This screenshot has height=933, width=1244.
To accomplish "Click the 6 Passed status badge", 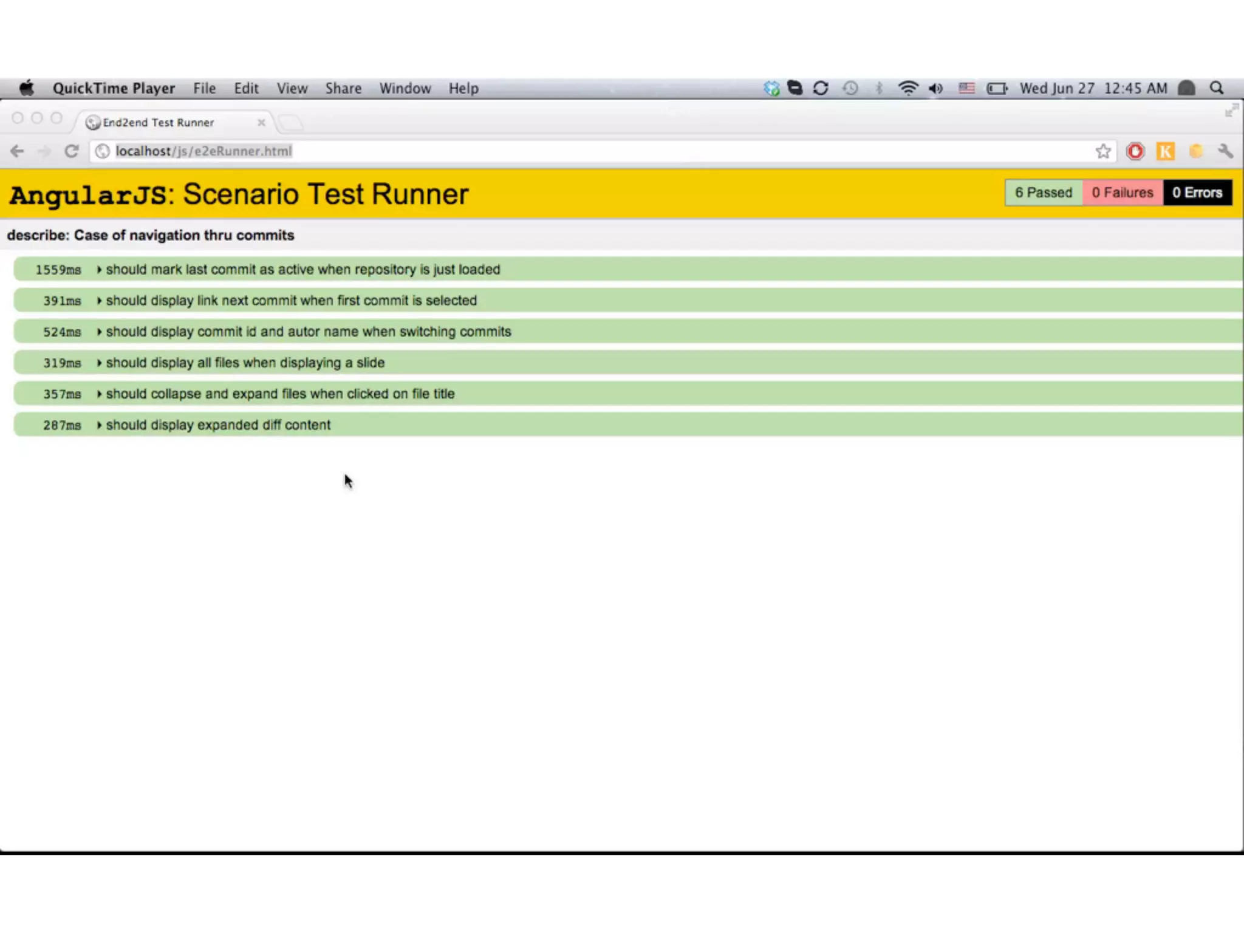I will coord(1043,193).
